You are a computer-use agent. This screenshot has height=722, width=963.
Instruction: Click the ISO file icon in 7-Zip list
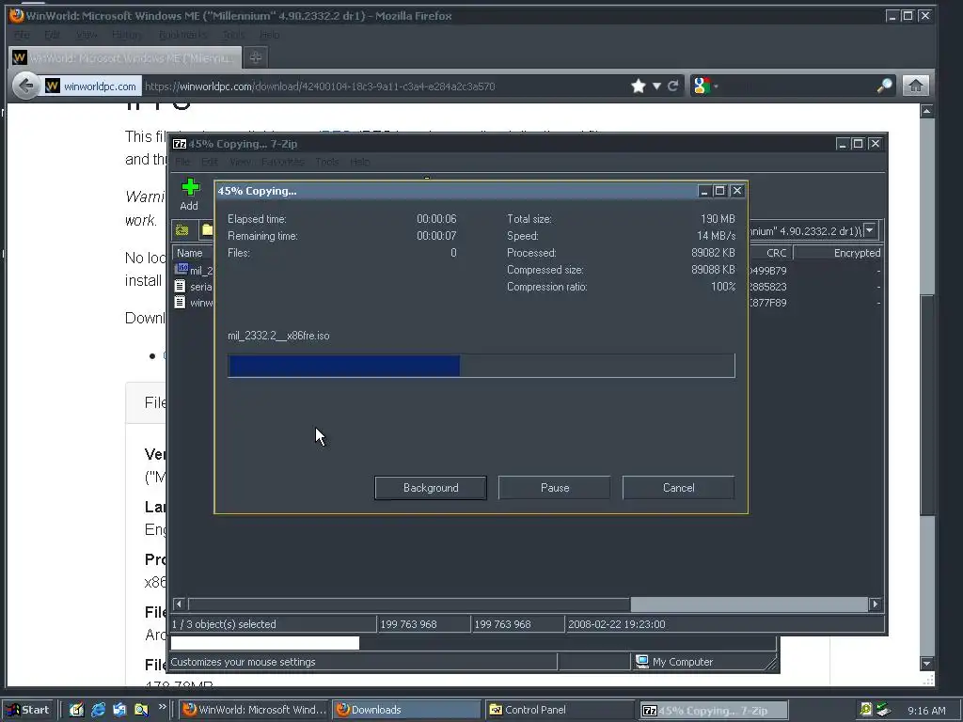[181, 269]
